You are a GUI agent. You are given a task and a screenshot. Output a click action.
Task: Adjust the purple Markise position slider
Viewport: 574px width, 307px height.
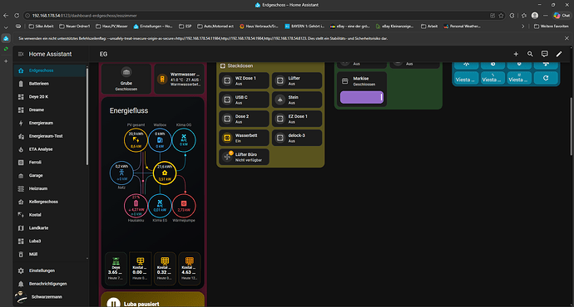point(362,97)
